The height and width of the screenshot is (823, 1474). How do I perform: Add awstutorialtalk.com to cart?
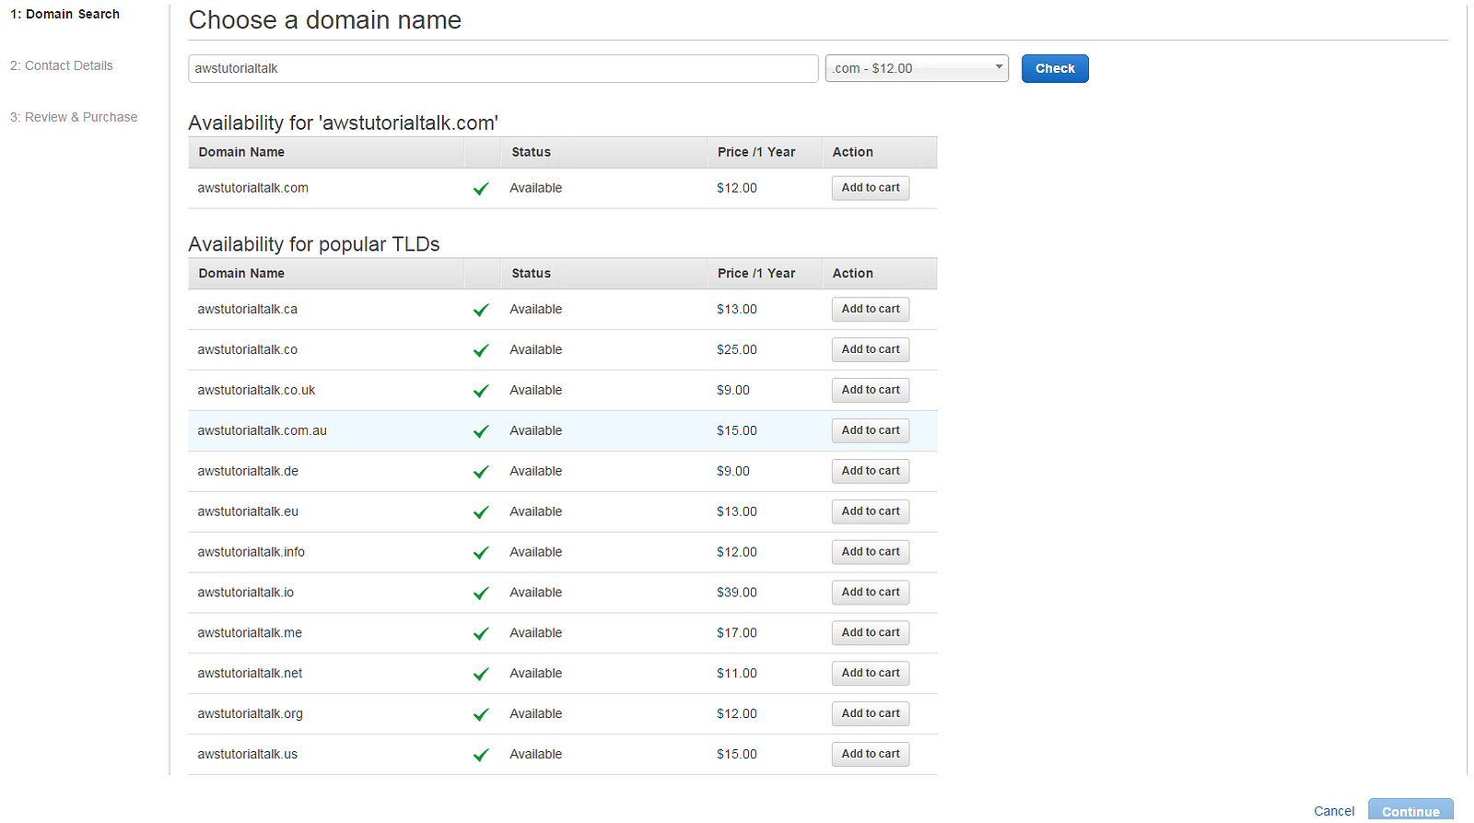click(871, 188)
